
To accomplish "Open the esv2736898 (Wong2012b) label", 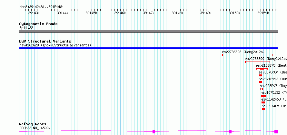I will pos(243,52).
